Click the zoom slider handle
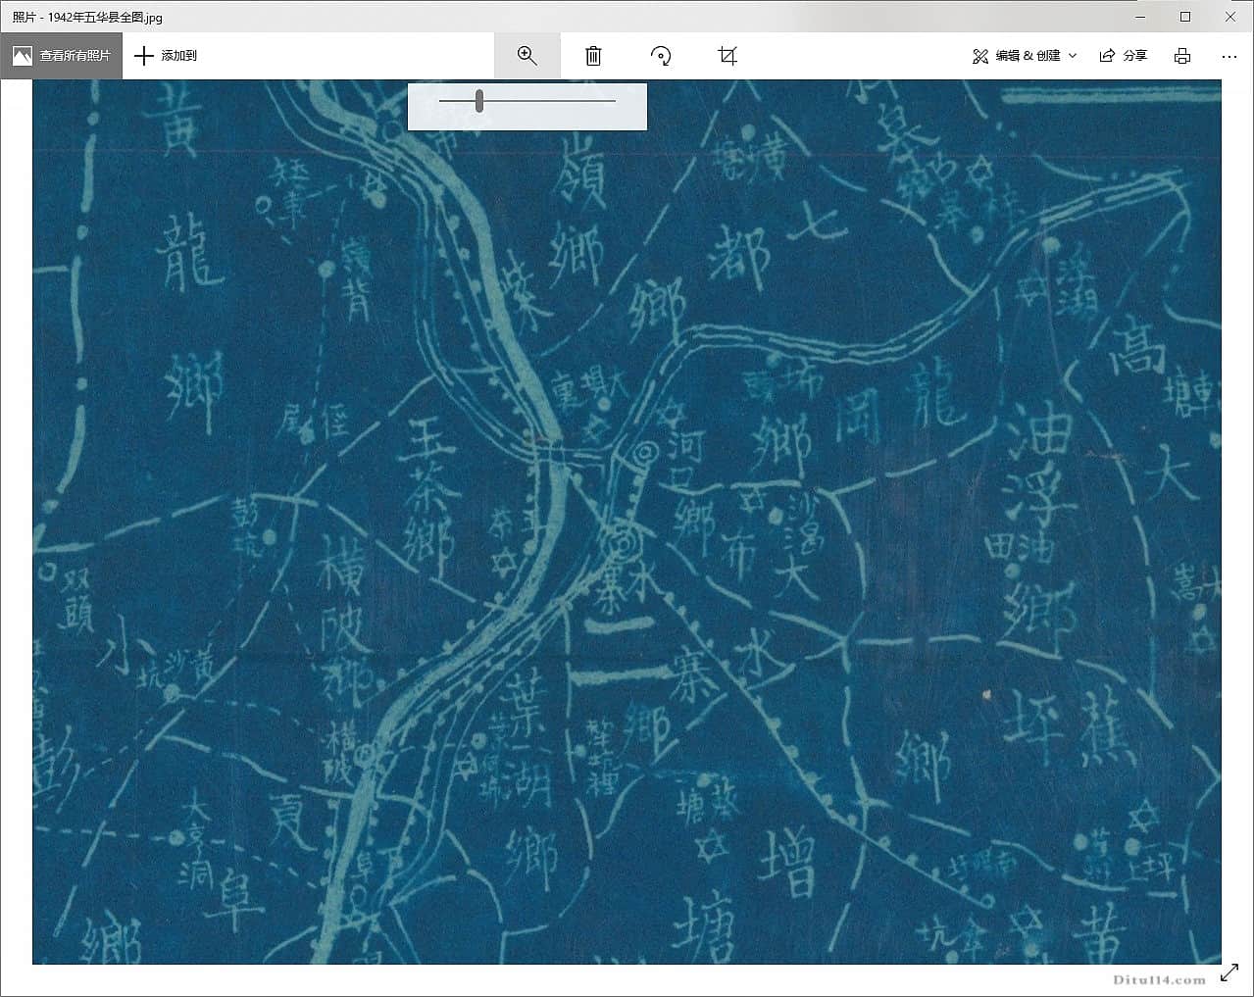Screen dimensions: 1254x997 pyautogui.click(x=478, y=99)
